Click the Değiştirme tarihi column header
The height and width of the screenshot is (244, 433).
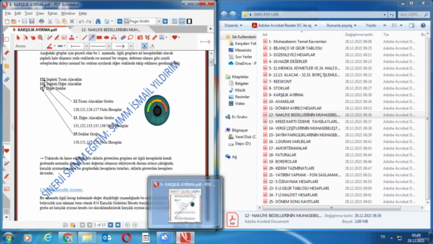pos(359,35)
